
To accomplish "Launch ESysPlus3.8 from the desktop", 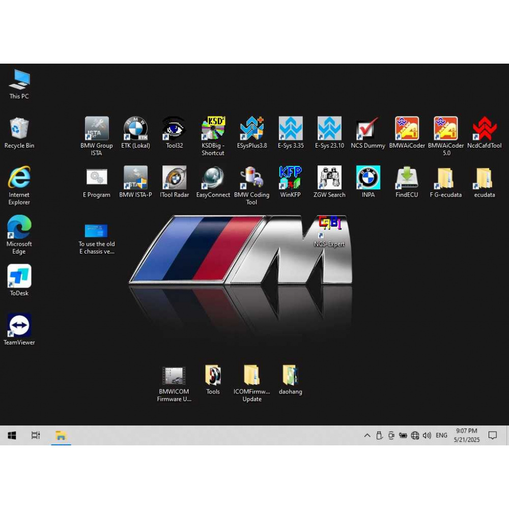I will click(x=252, y=133).
